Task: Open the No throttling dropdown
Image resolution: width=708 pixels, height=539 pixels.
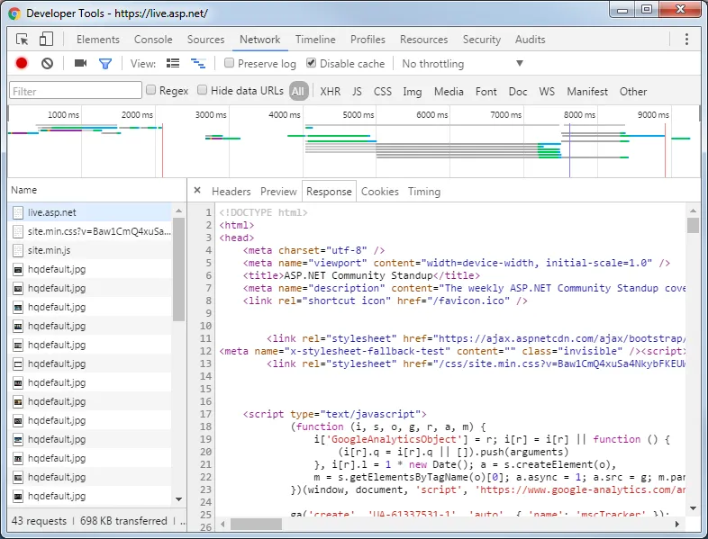Action: tap(462, 64)
